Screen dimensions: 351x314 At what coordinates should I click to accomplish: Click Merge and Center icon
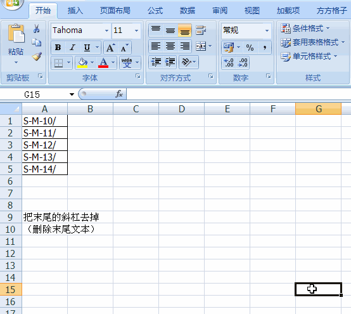pyautogui.click(x=201, y=46)
